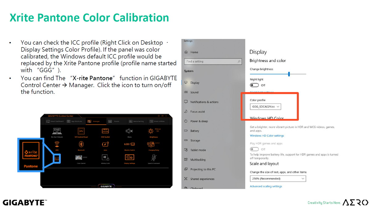Open Windows HD Color settings link
The image size is (370, 208).
pyautogui.click(x=267, y=136)
